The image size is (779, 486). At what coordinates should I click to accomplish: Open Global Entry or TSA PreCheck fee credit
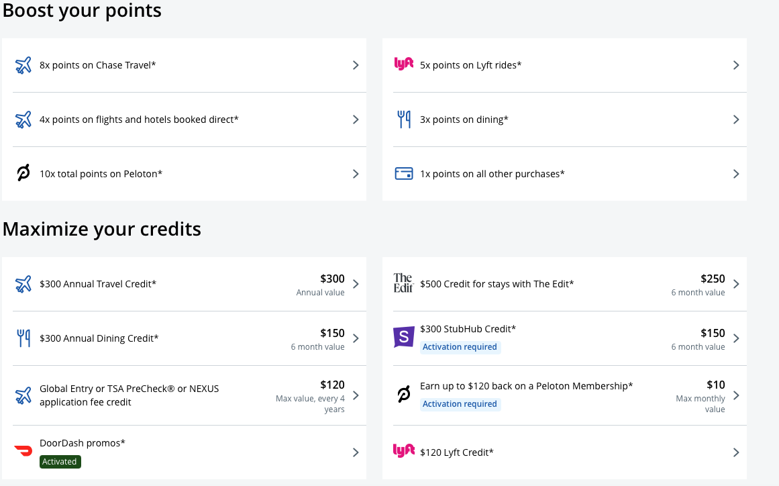click(x=129, y=395)
